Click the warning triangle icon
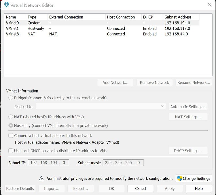 [x=41, y=178]
